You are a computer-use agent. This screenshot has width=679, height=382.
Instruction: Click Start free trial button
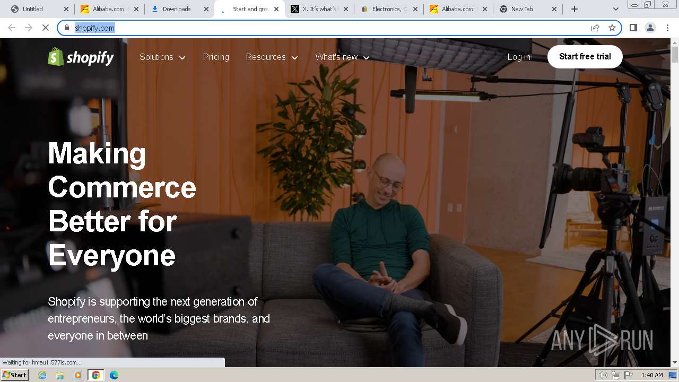(585, 57)
